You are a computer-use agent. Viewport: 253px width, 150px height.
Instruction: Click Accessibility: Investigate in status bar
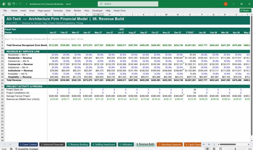[x=27, y=149]
